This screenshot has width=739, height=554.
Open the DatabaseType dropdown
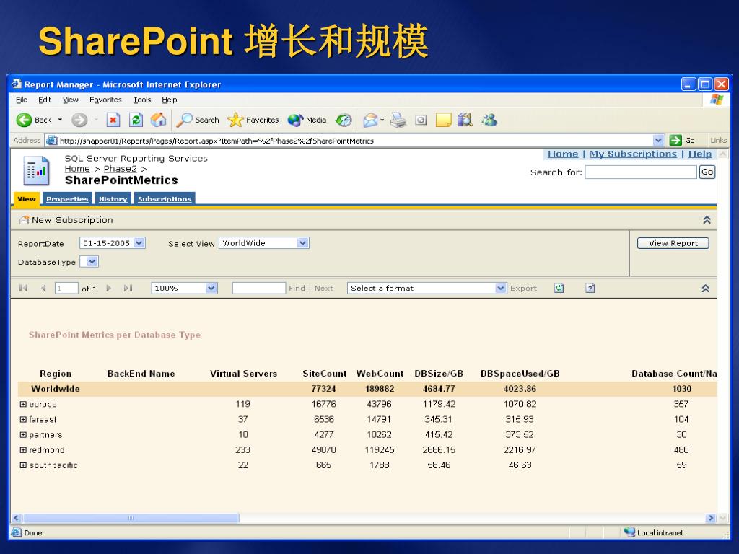92,261
